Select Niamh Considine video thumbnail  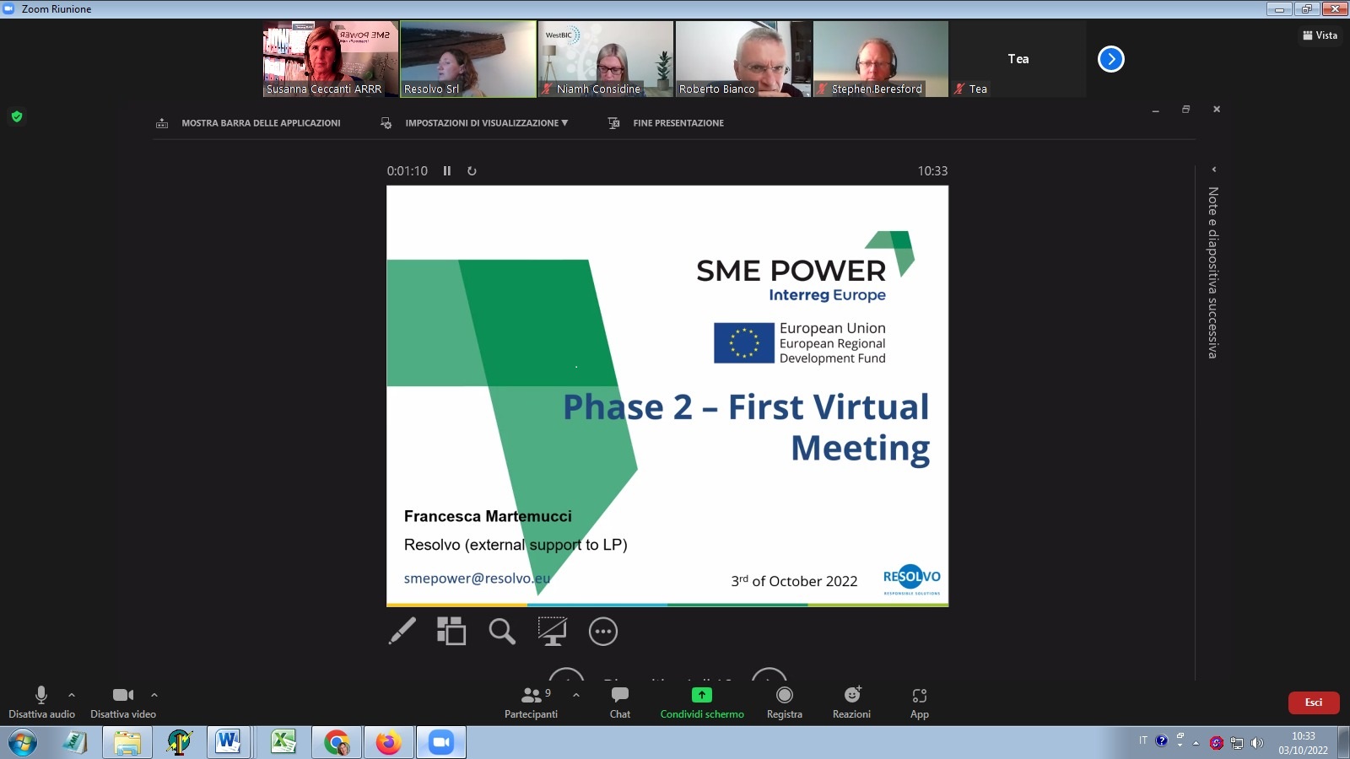coord(606,59)
